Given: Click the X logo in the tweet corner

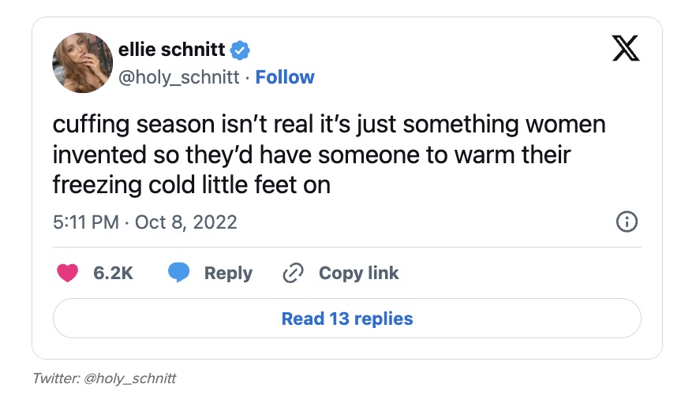Looking at the screenshot, I should click(627, 51).
